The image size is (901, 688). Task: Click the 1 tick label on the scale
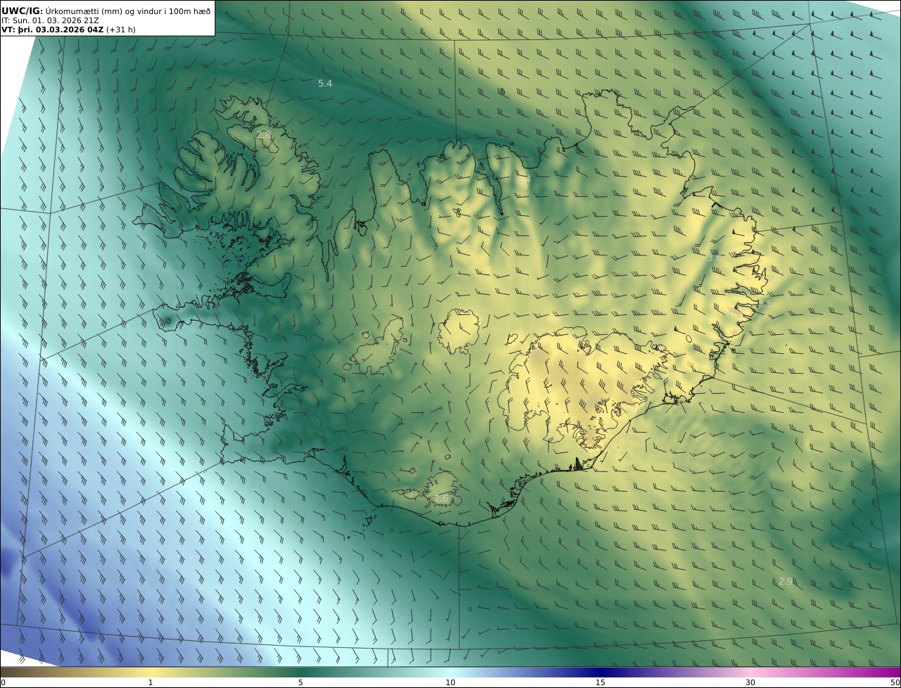[x=150, y=682]
